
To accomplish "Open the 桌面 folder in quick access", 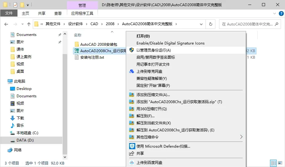I will pyautogui.click(x=20, y=71).
